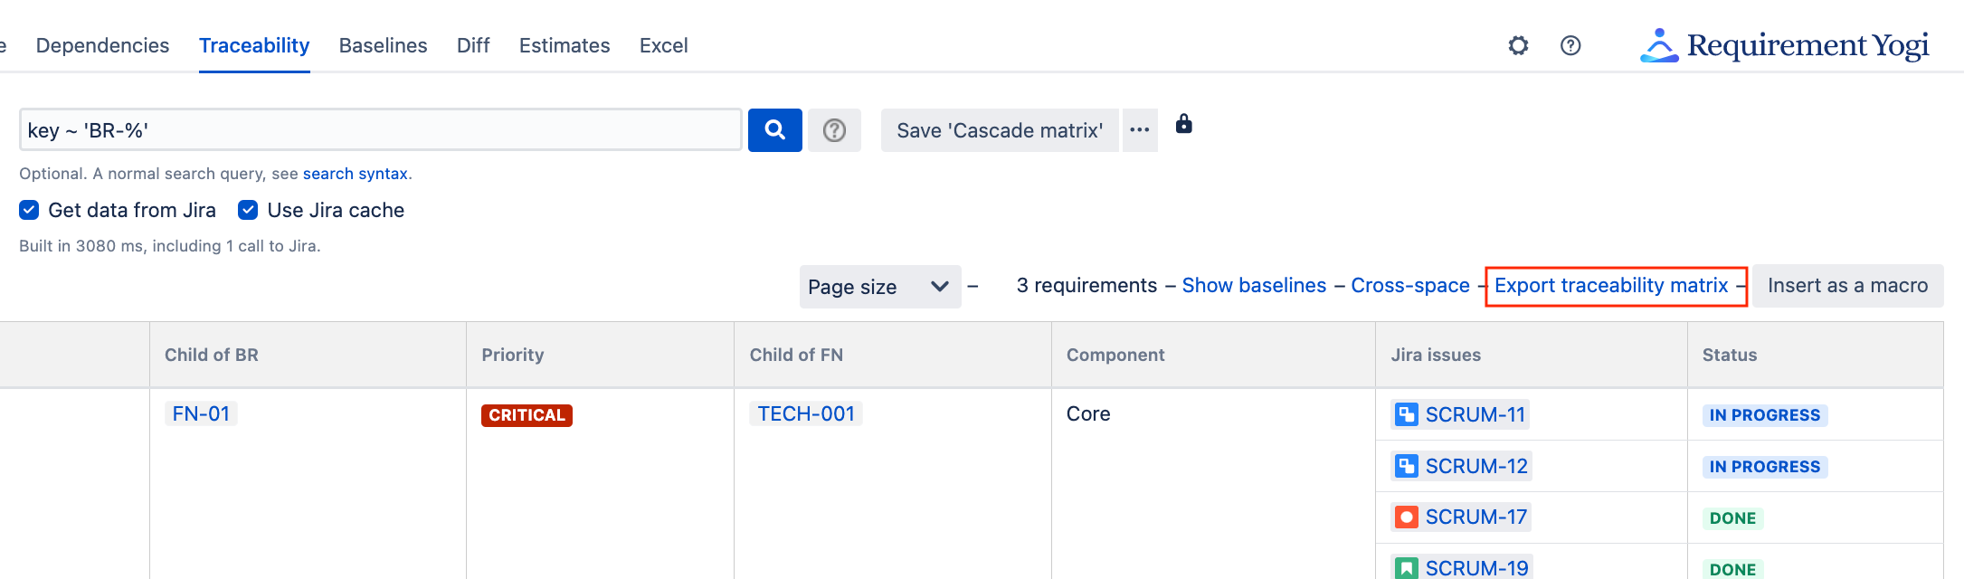This screenshot has width=1964, height=579.
Task: Click Save 'Cascade matrix' button
Action: [1000, 130]
